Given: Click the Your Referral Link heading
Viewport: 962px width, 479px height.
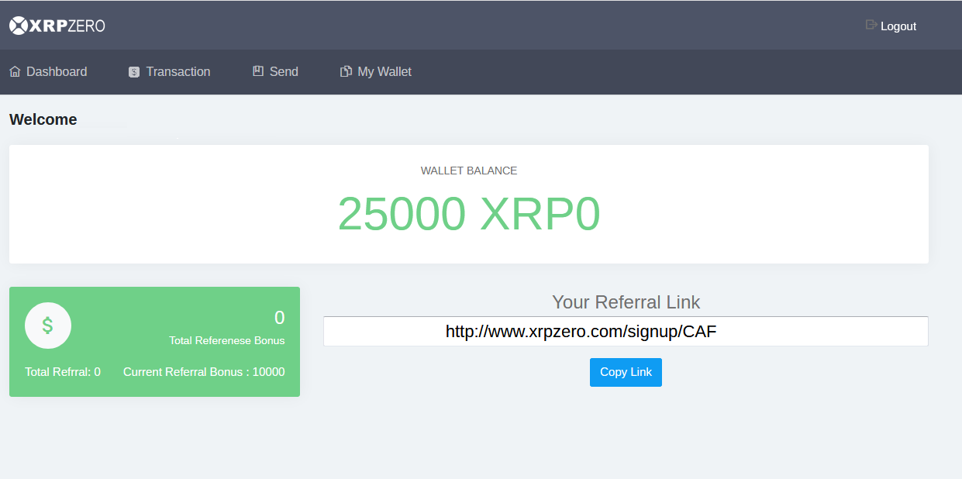Looking at the screenshot, I should 626,302.
